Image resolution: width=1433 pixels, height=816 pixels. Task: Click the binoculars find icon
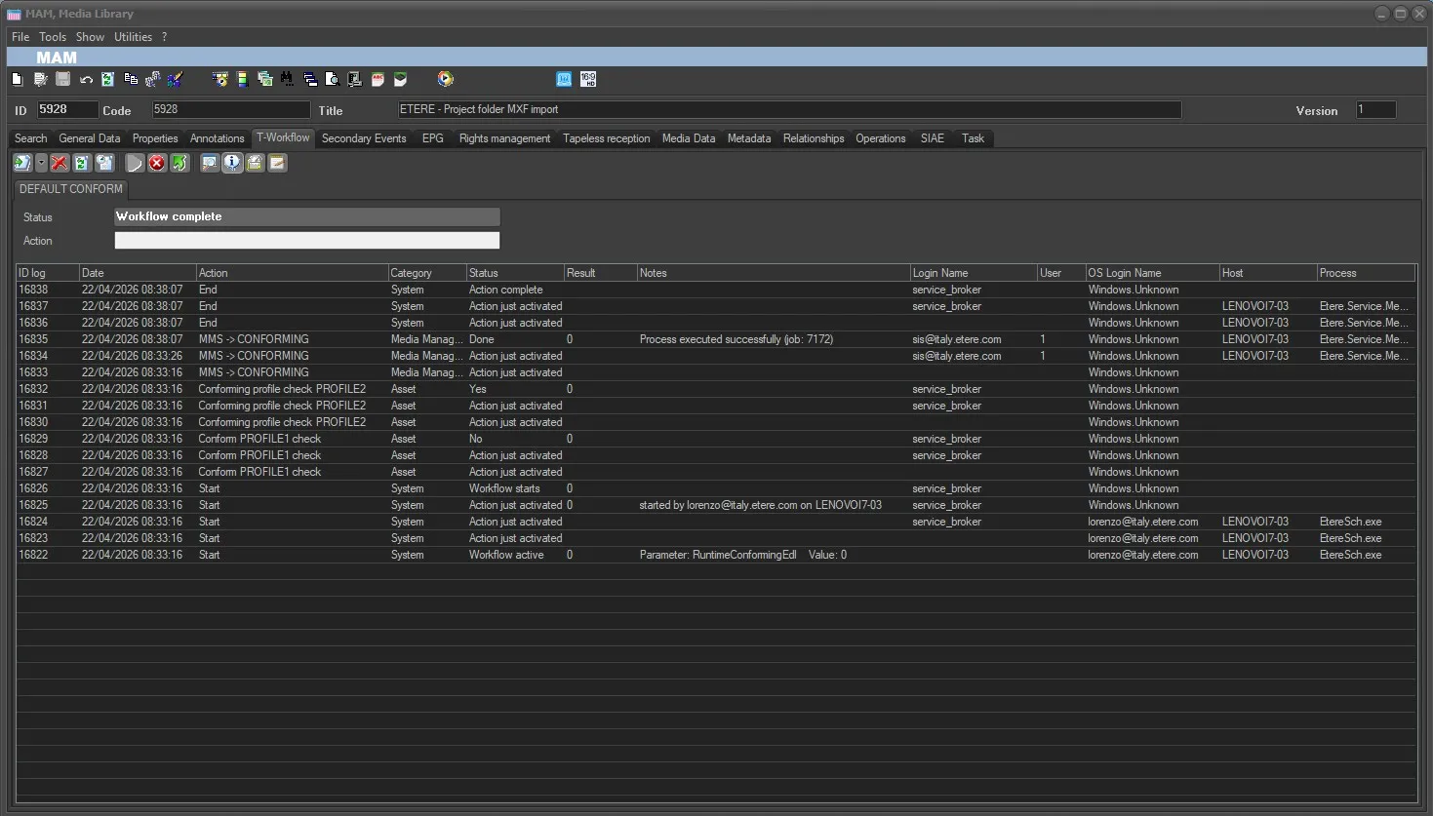pos(287,79)
